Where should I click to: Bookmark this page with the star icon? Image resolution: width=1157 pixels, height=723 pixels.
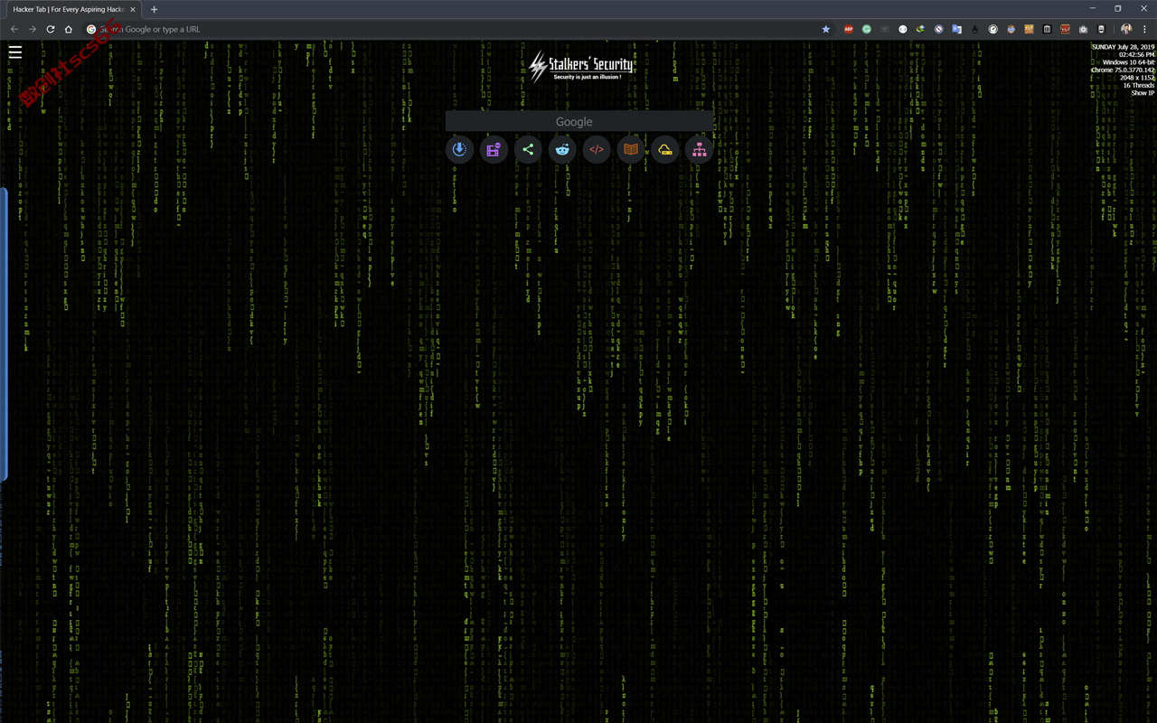click(x=826, y=29)
